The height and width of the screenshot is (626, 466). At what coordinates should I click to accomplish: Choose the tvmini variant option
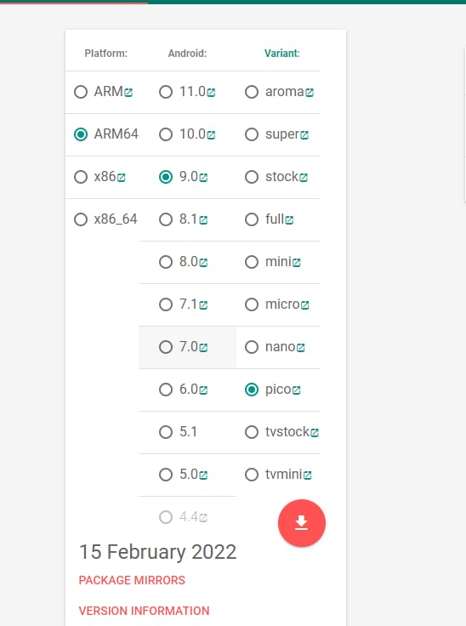tap(252, 475)
